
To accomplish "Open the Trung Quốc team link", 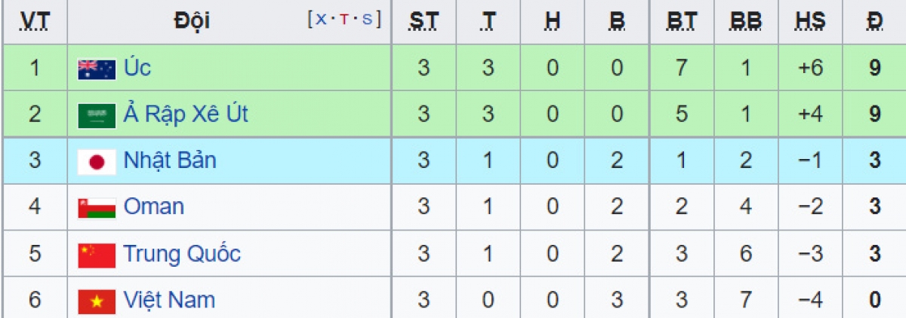I will [x=182, y=253].
